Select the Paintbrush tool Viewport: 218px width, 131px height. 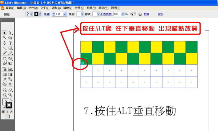[4, 53]
